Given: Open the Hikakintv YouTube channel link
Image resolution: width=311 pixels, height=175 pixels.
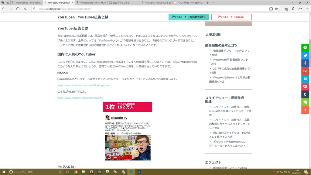Looking at the screenshot, I should click(x=80, y=98).
